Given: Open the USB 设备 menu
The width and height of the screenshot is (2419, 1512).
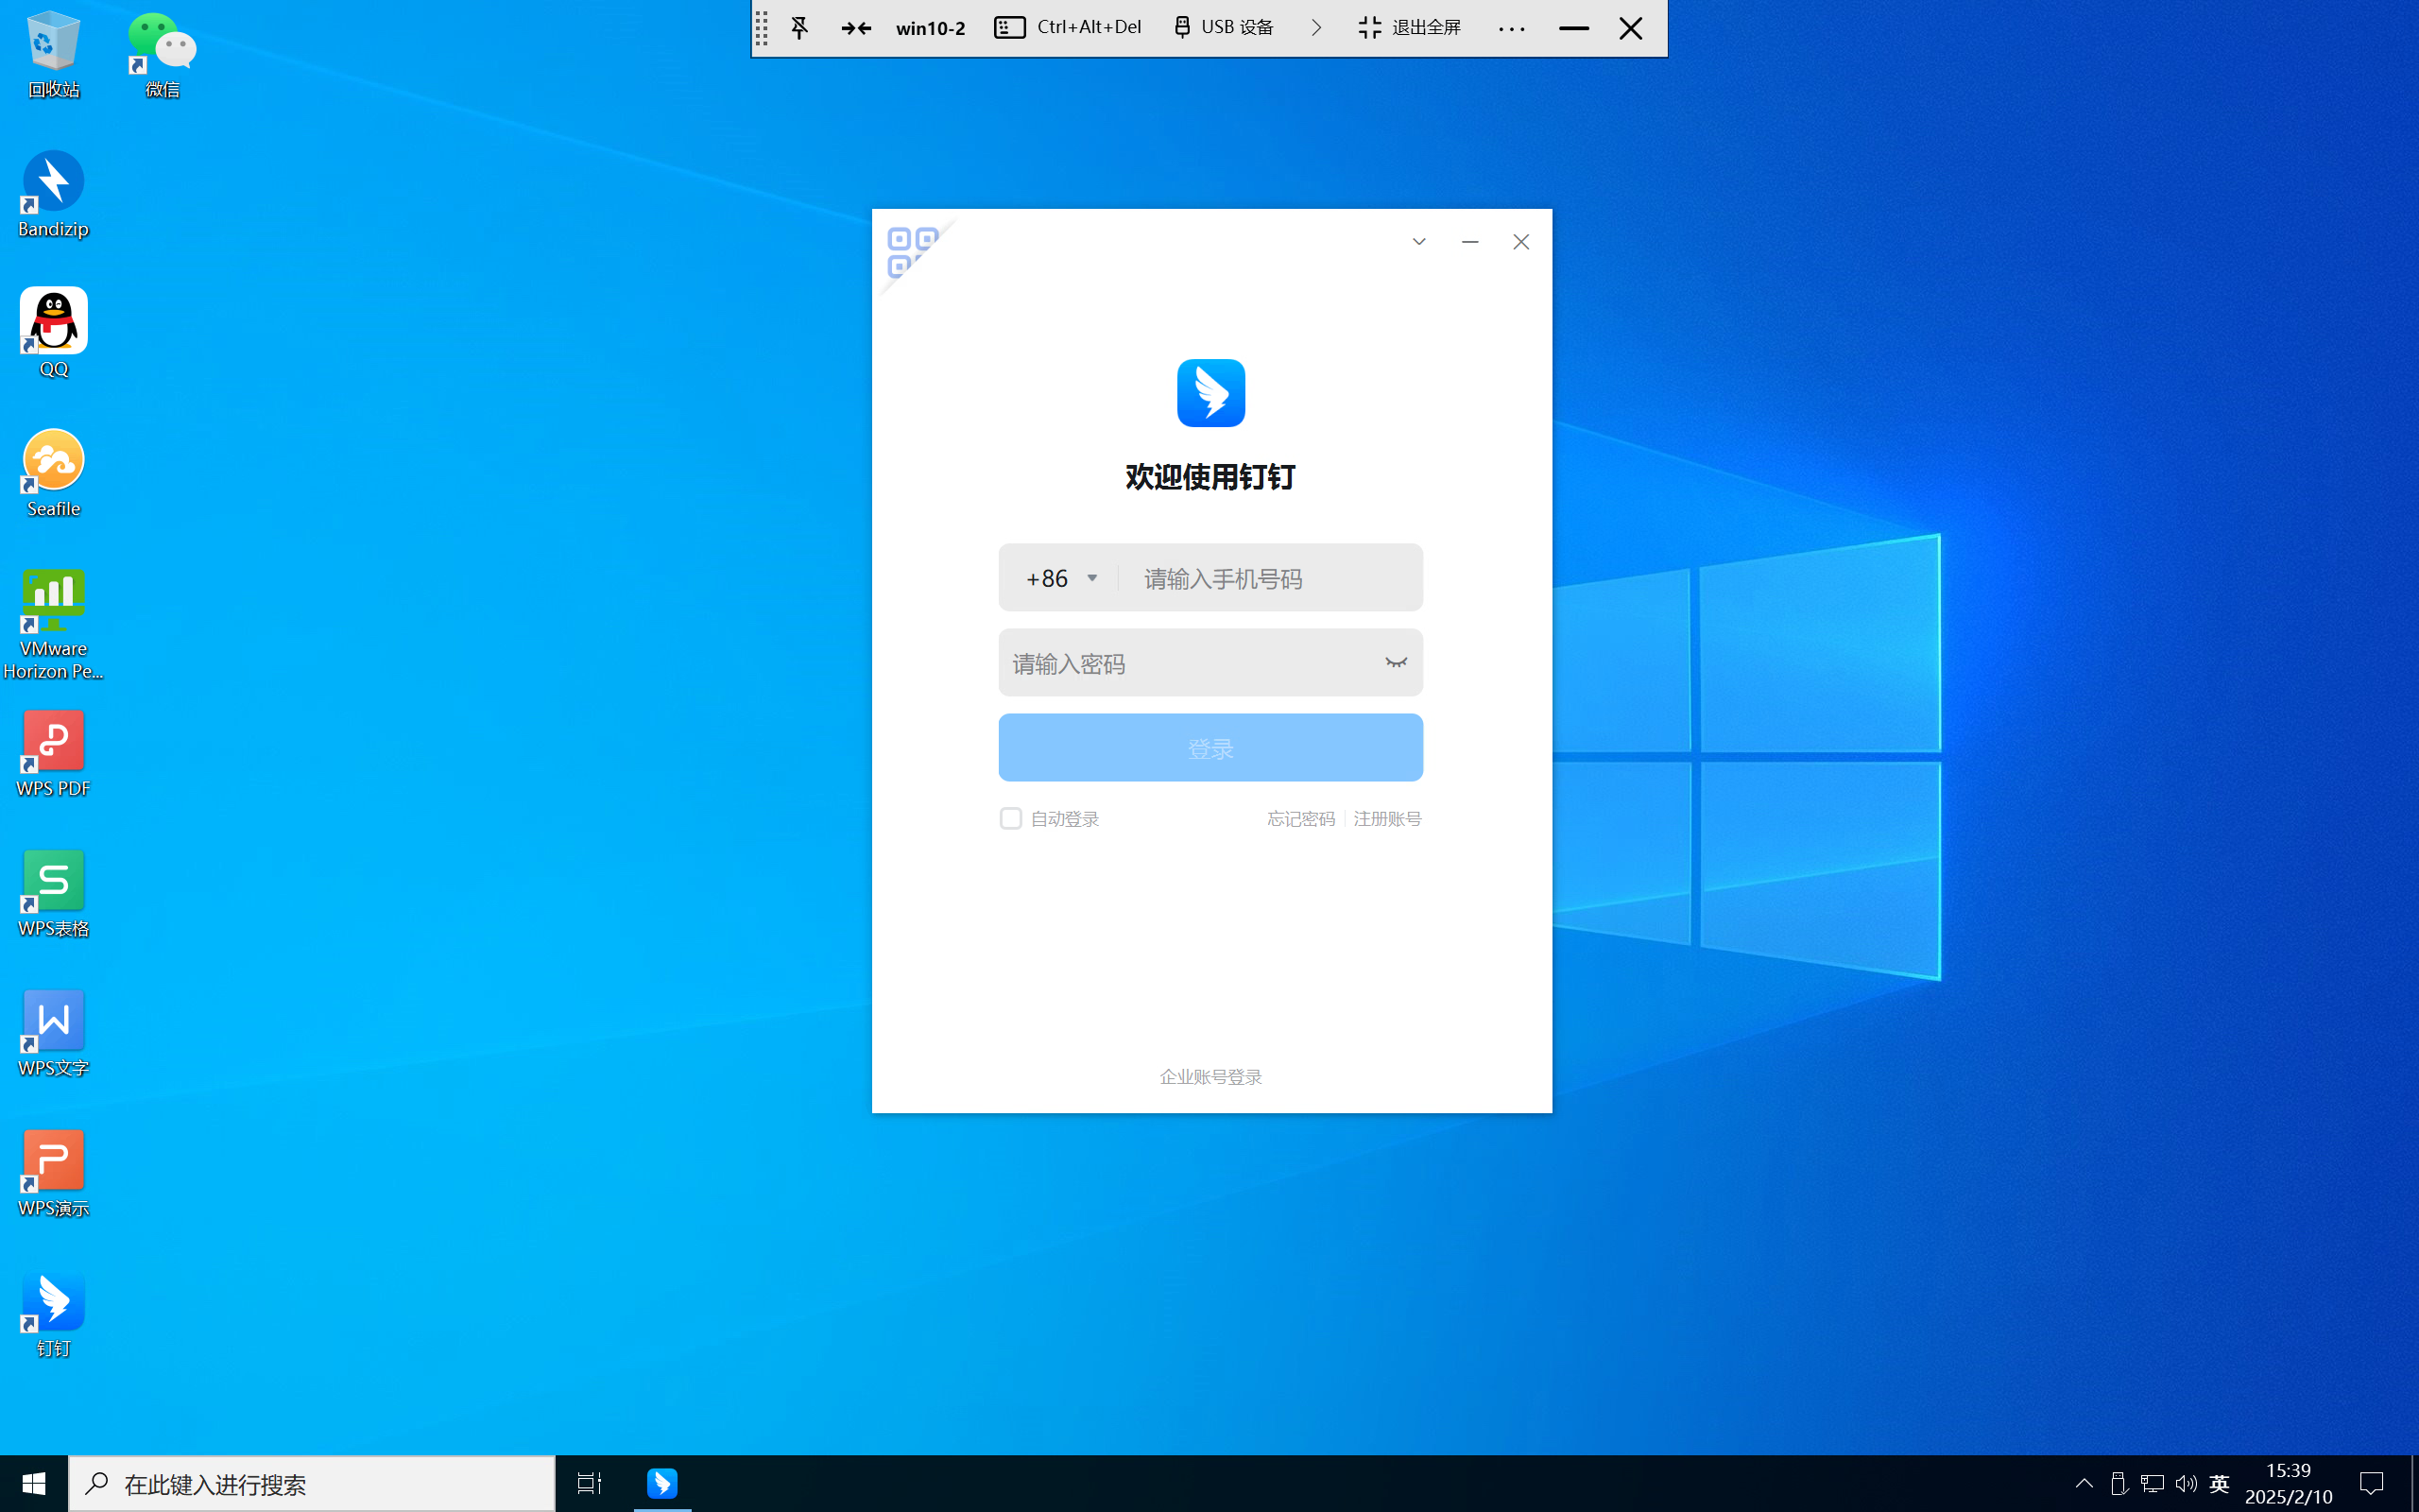Looking at the screenshot, I should (1225, 28).
